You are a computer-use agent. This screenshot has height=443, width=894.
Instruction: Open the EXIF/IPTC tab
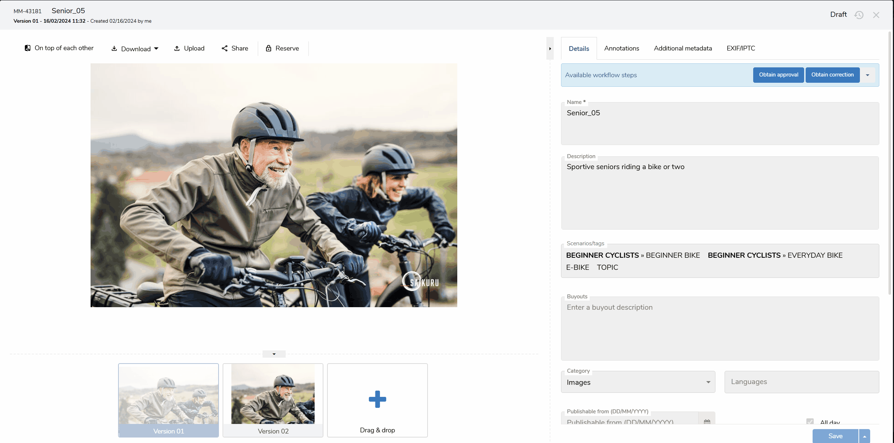[x=740, y=48]
